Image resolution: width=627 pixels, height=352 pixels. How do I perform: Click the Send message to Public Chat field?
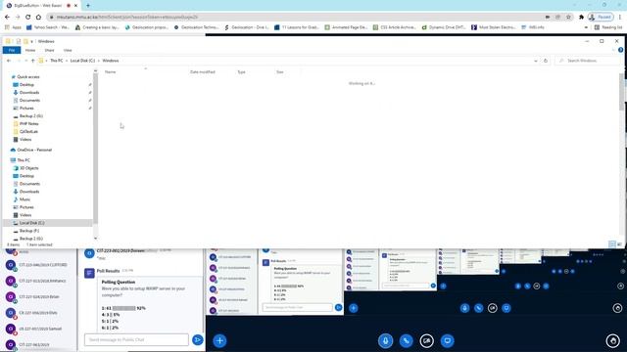coord(136,339)
